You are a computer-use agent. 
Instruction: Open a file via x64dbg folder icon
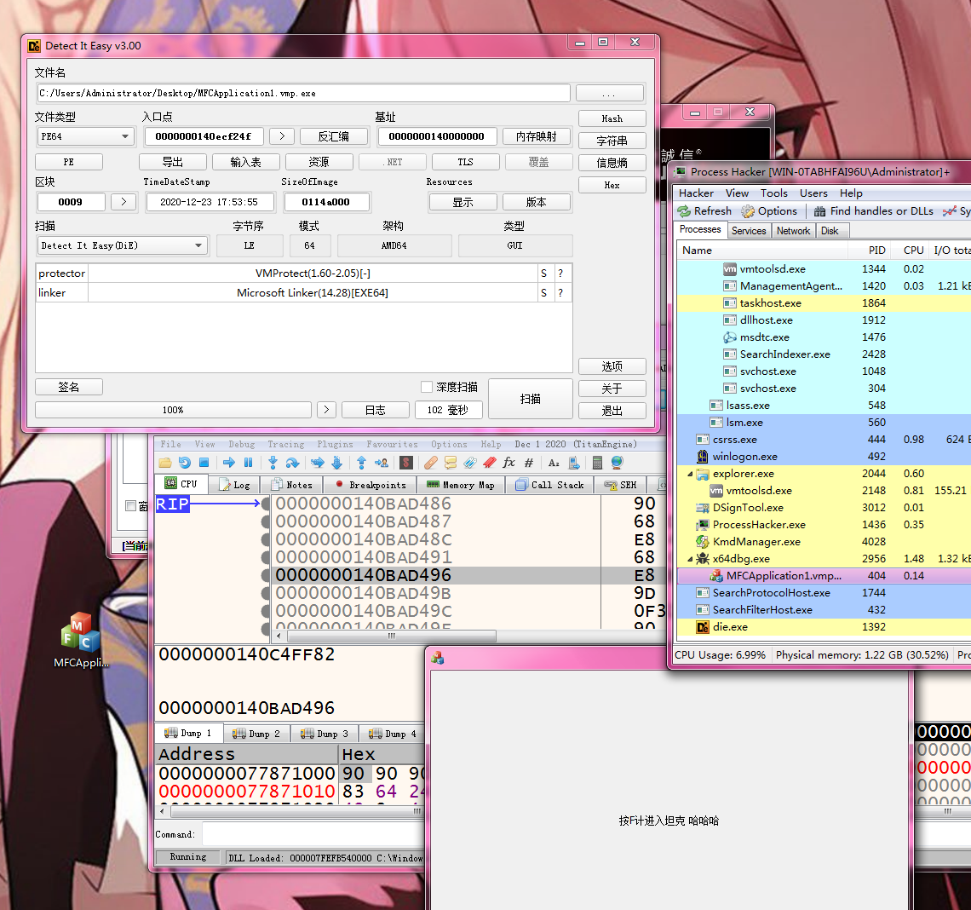[x=164, y=463]
